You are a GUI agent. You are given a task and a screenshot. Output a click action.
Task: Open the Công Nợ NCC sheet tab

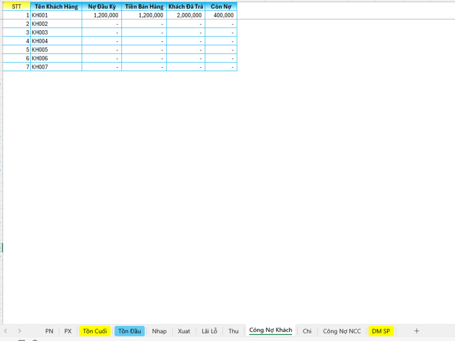click(x=342, y=331)
